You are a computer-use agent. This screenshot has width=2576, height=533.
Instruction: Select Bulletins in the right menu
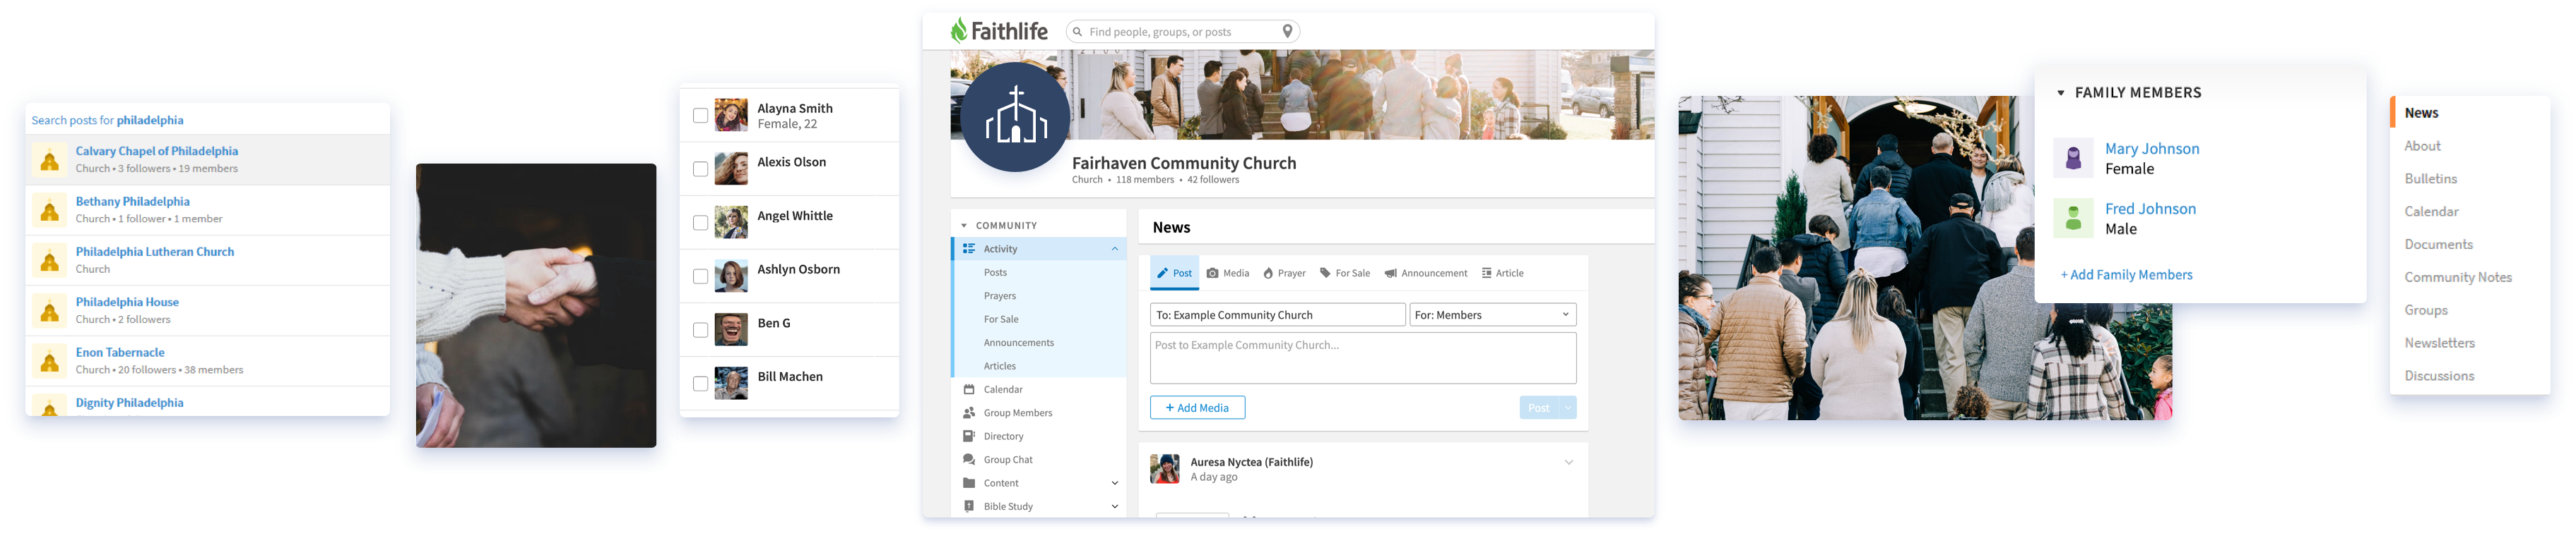pyautogui.click(x=2430, y=178)
